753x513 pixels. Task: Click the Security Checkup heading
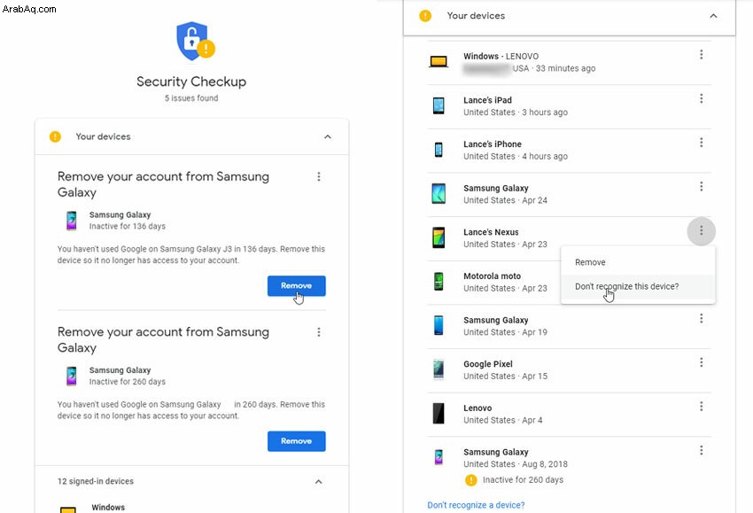pos(191,82)
